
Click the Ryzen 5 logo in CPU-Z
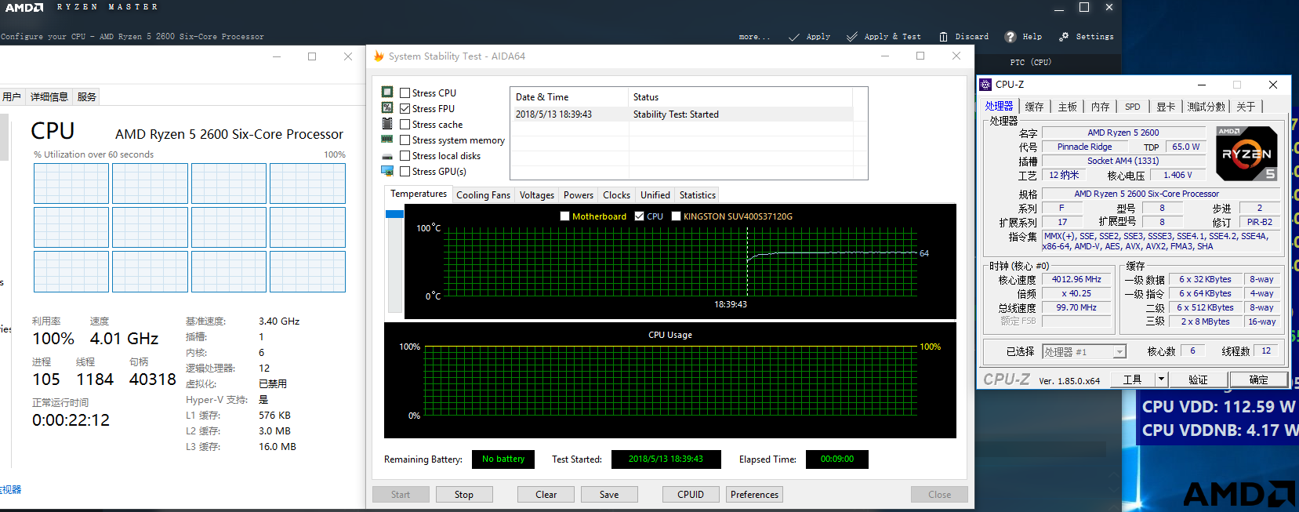click(x=1246, y=154)
